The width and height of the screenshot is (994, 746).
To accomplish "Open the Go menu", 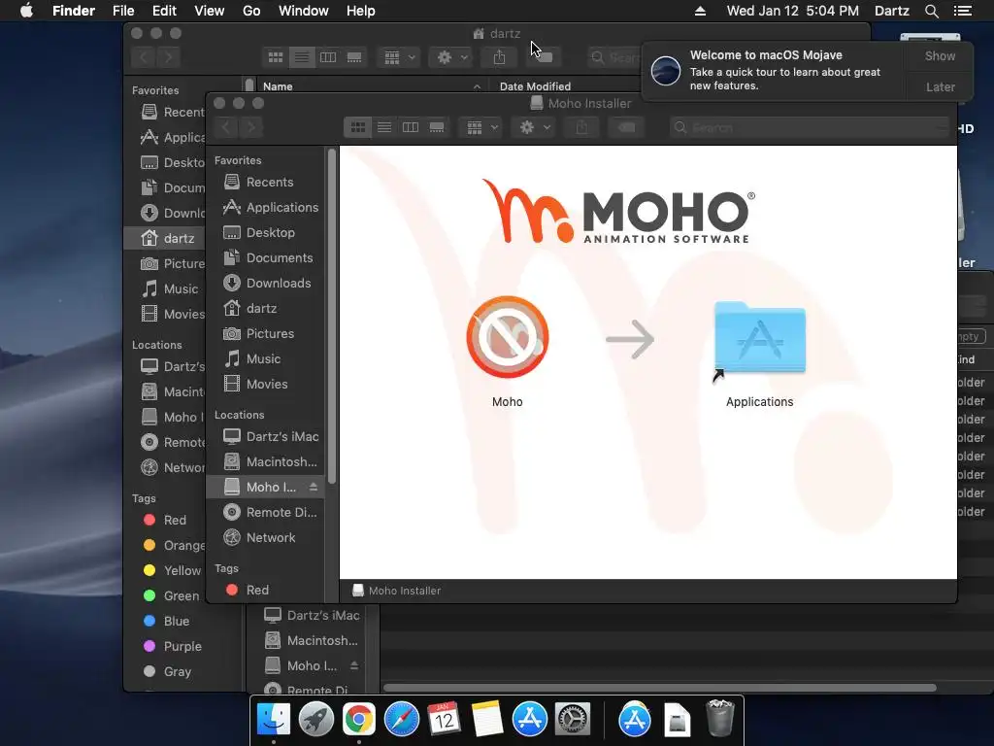I will (x=251, y=11).
